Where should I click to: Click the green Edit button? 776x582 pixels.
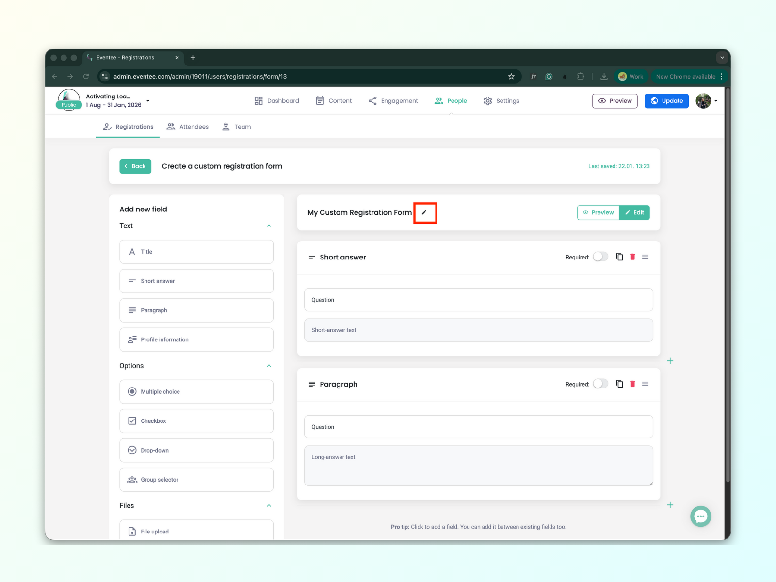(x=634, y=212)
